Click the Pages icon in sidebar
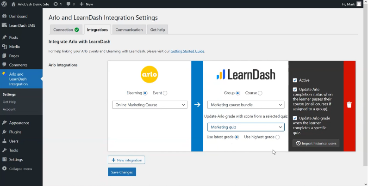Viewport: 368px width, 186px height. pos(4,56)
